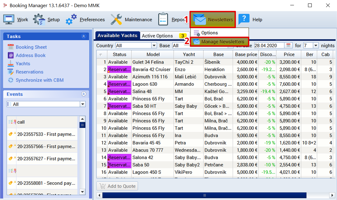The width and height of the screenshot is (337, 200).
Task: Click the yacht table horizontal scrollbar thumb
Action: [x=204, y=195]
